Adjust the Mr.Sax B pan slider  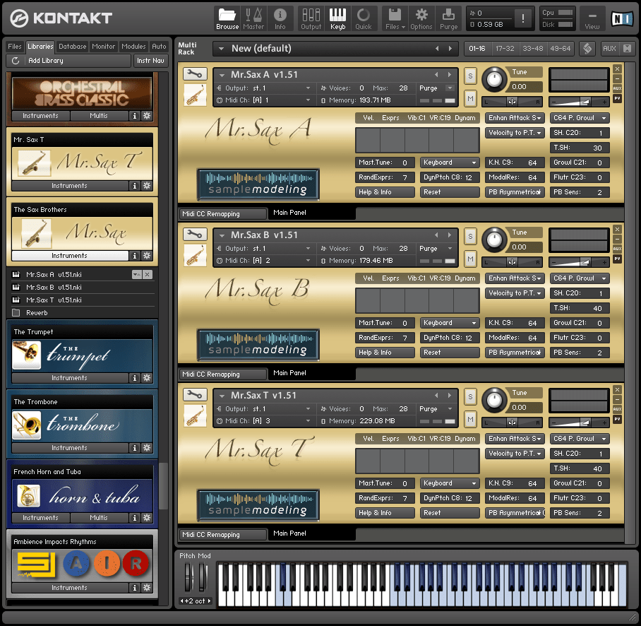pyautogui.click(x=512, y=262)
